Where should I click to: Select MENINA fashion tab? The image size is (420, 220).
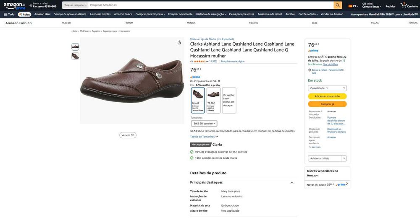point(191,23)
